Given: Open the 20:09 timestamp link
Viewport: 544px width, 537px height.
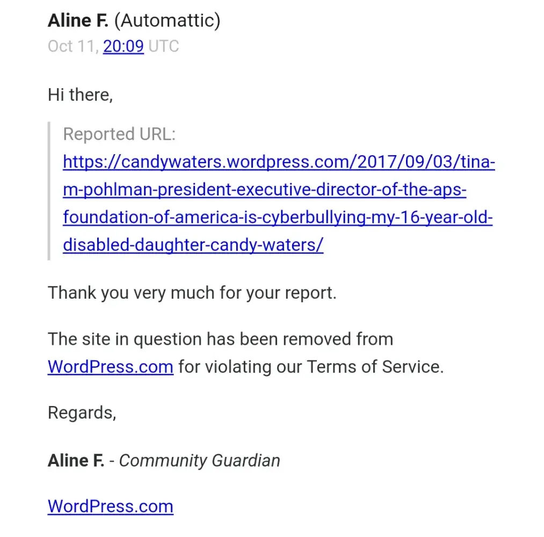Looking at the screenshot, I should click(123, 46).
